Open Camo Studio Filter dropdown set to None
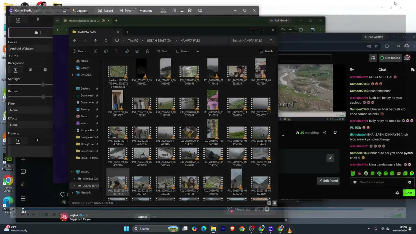This screenshot has width=416, height=234. pos(31,110)
